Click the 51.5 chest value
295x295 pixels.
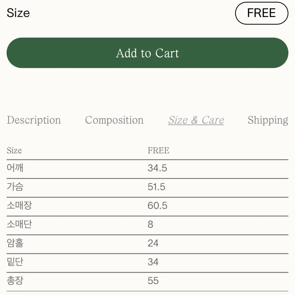(156, 187)
